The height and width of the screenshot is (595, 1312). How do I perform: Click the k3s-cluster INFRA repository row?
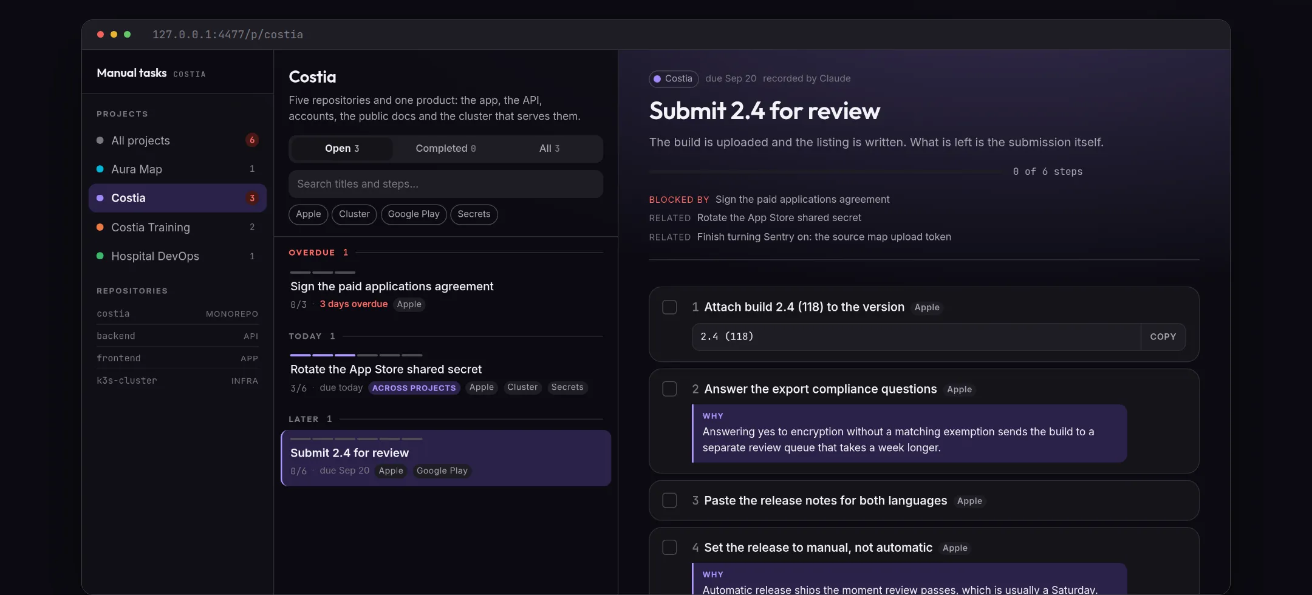pos(177,381)
